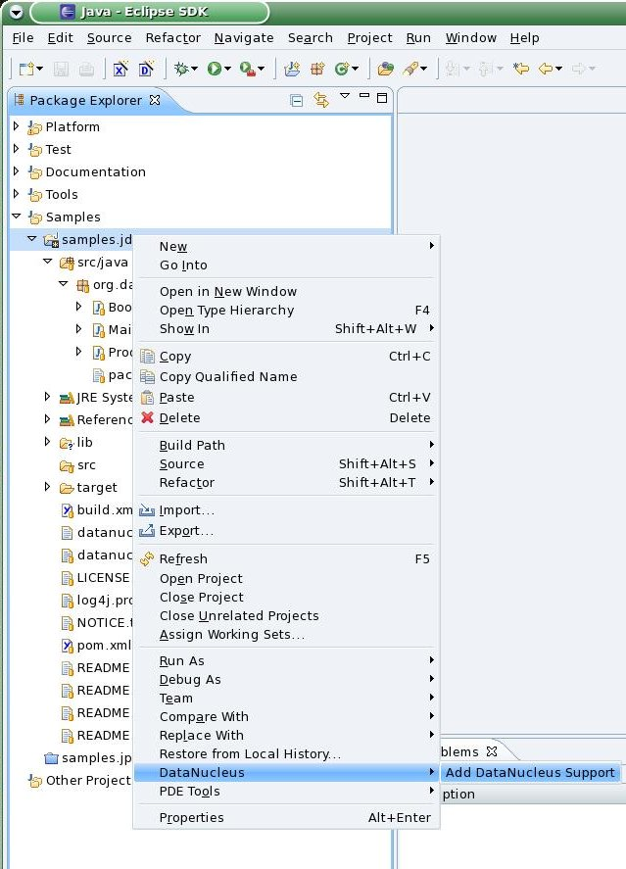Select Close Project in context menu
626x869 pixels.
(x=286, y=597)
